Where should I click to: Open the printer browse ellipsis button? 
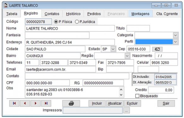coord(126,110)
